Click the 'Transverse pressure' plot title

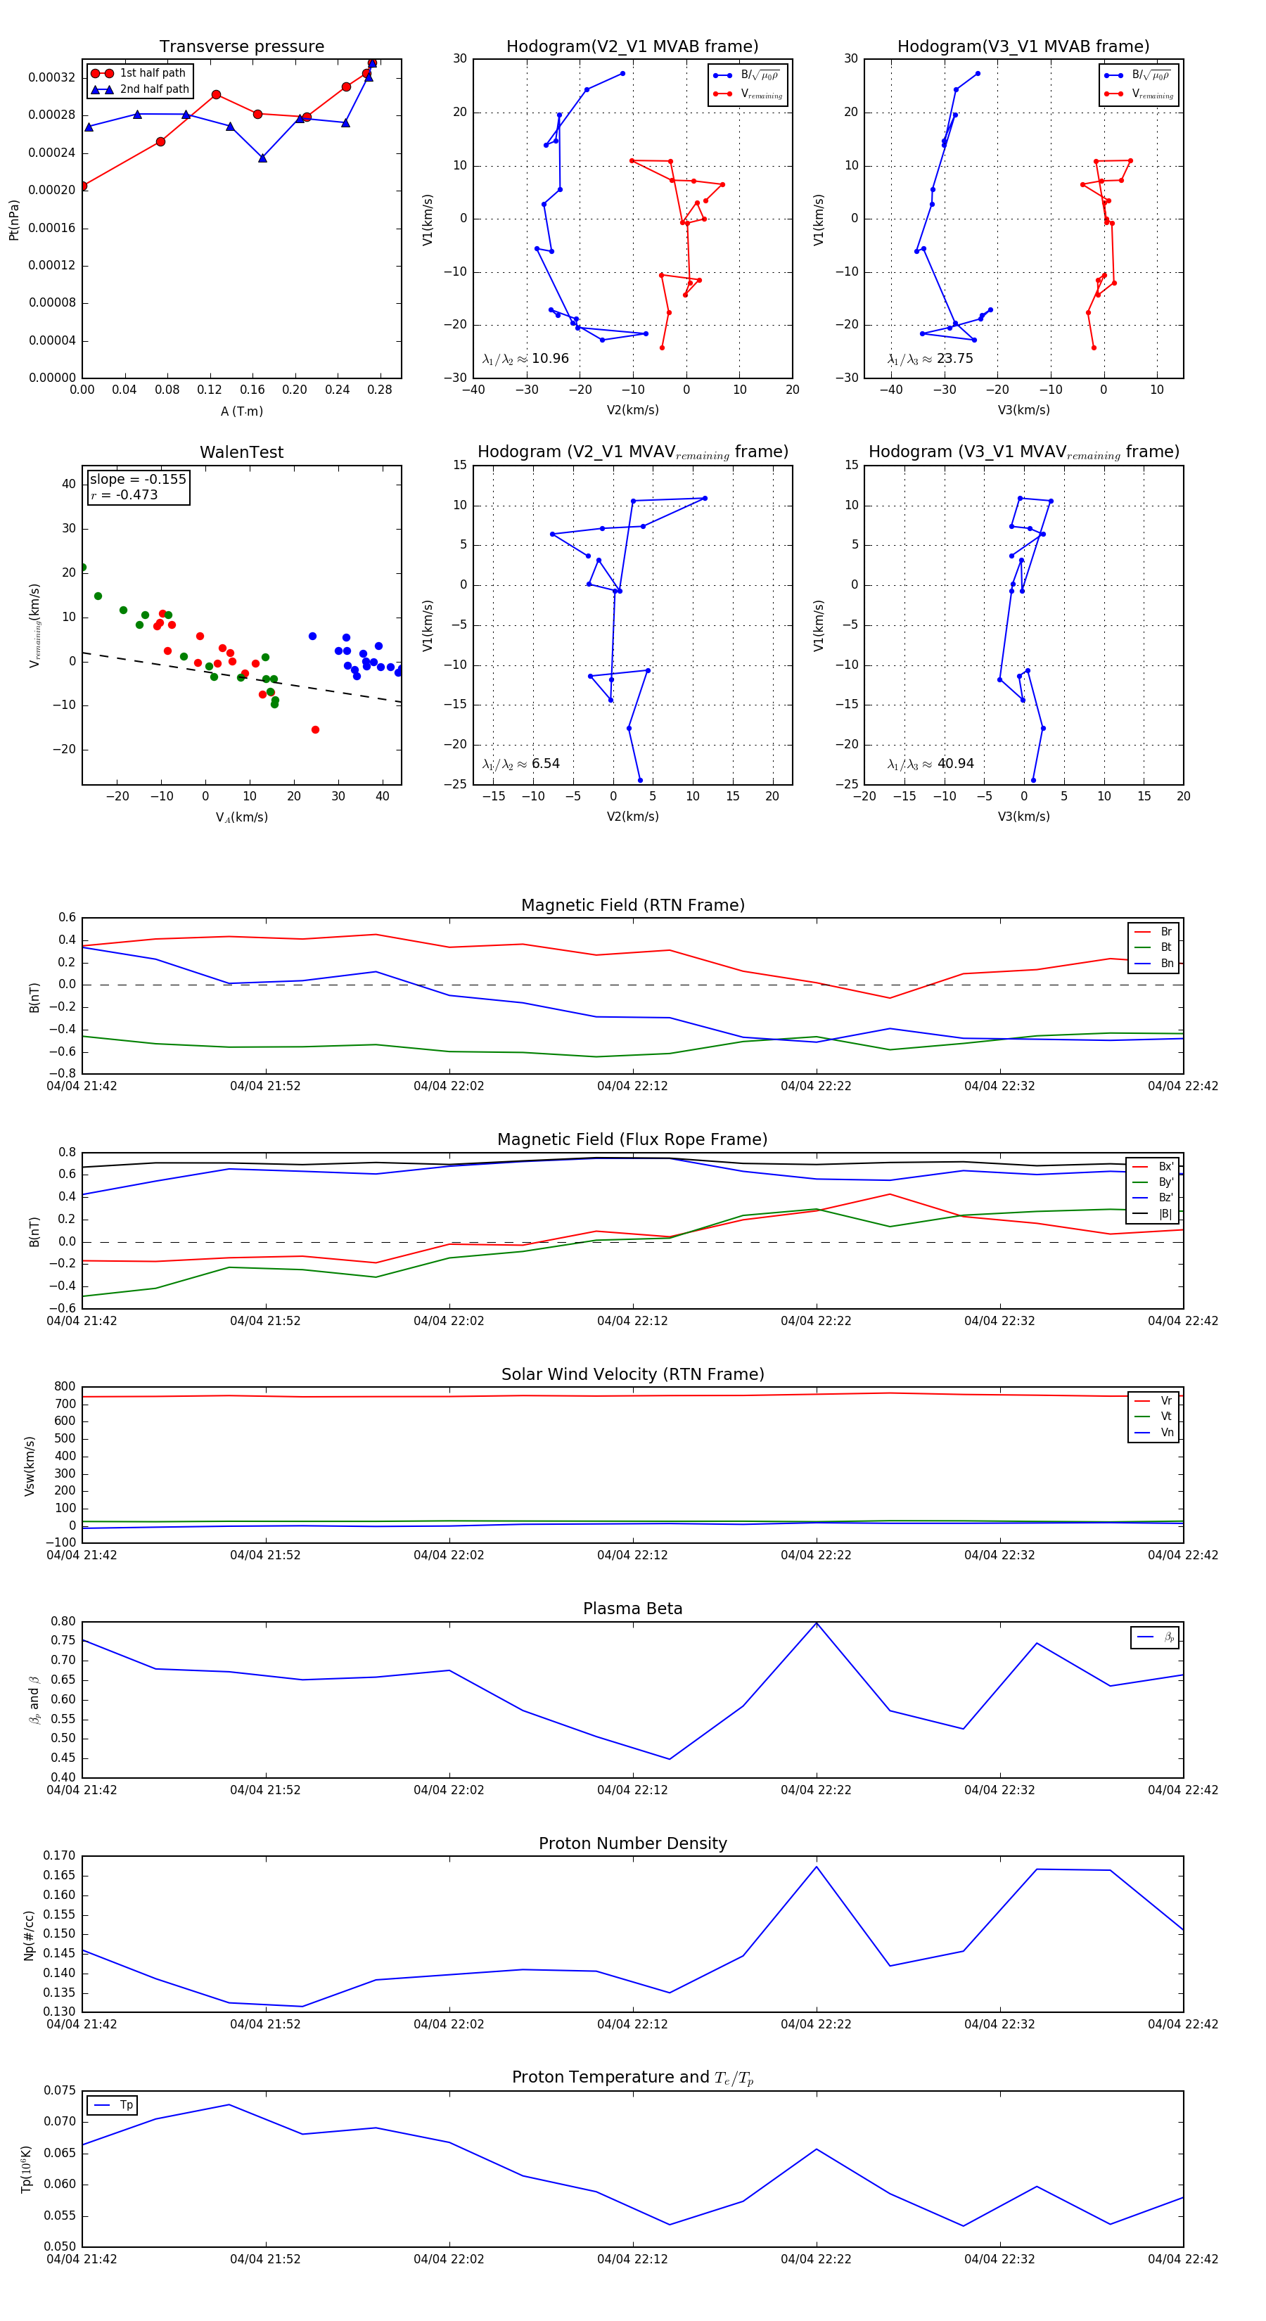coord(241,47)
